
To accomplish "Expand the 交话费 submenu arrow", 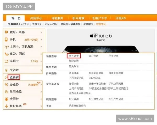I will pos(41,70).
